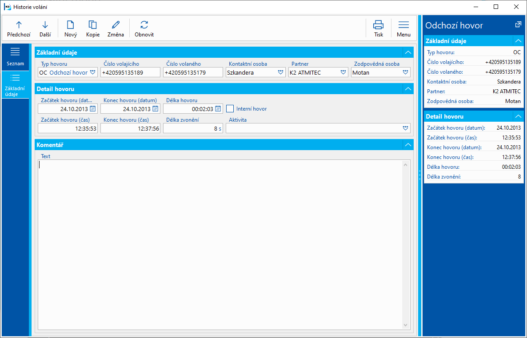Print using the Tisk icon

pyautogui.click(x=378, y=28)
